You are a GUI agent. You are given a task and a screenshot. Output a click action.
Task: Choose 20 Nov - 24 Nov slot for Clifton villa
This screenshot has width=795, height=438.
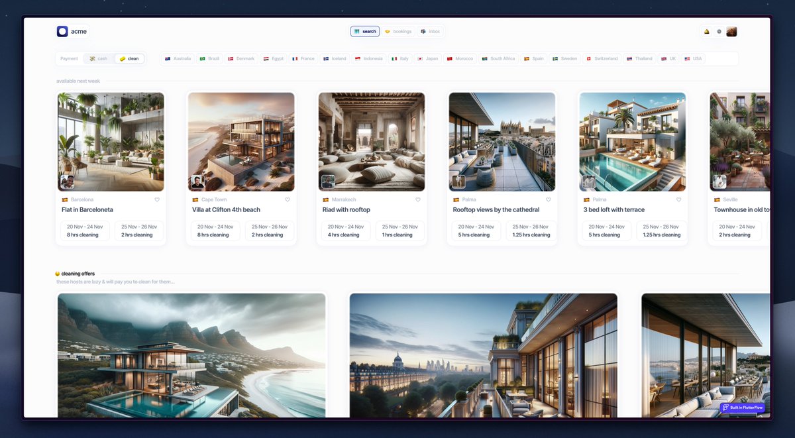[x=216, y=231]
